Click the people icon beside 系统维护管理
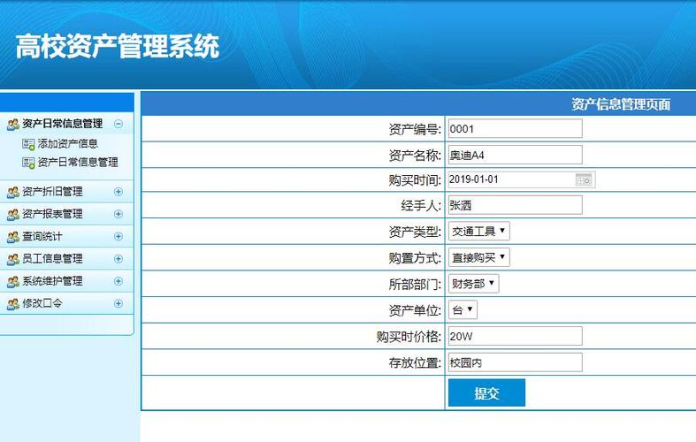696x442 pixels. coord(13,281)
